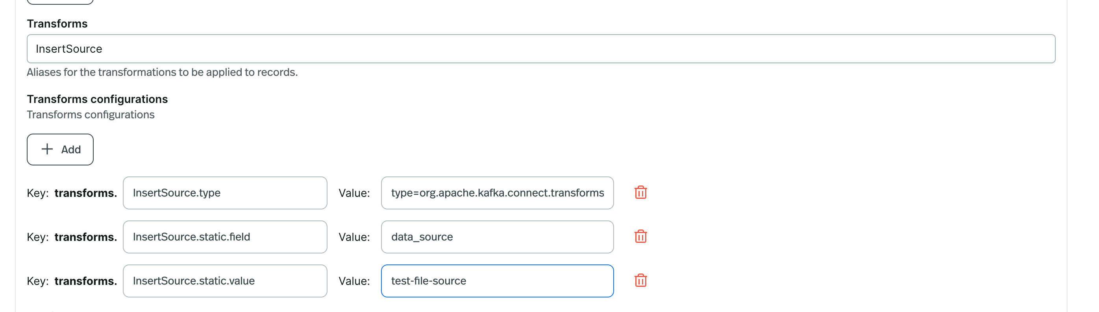The image size is (1099, 312).
Task: Click the Add transforms configuration button
Action: point(60,149)
